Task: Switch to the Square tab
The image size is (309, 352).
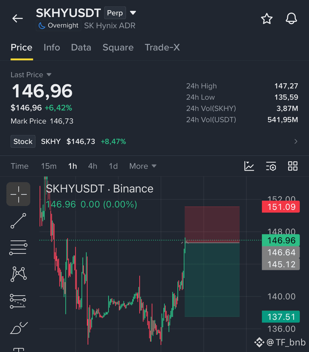Action: click(x=118, y=47)
